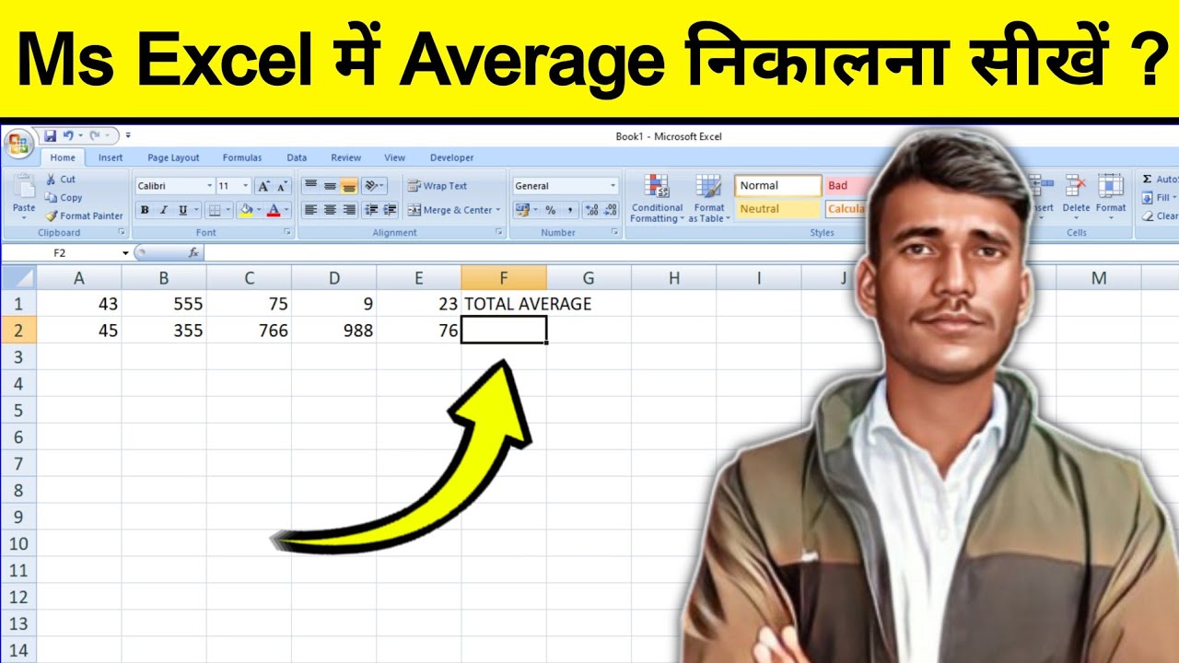Click the Shrink Font icon
1179x663 pixels.
282,186
